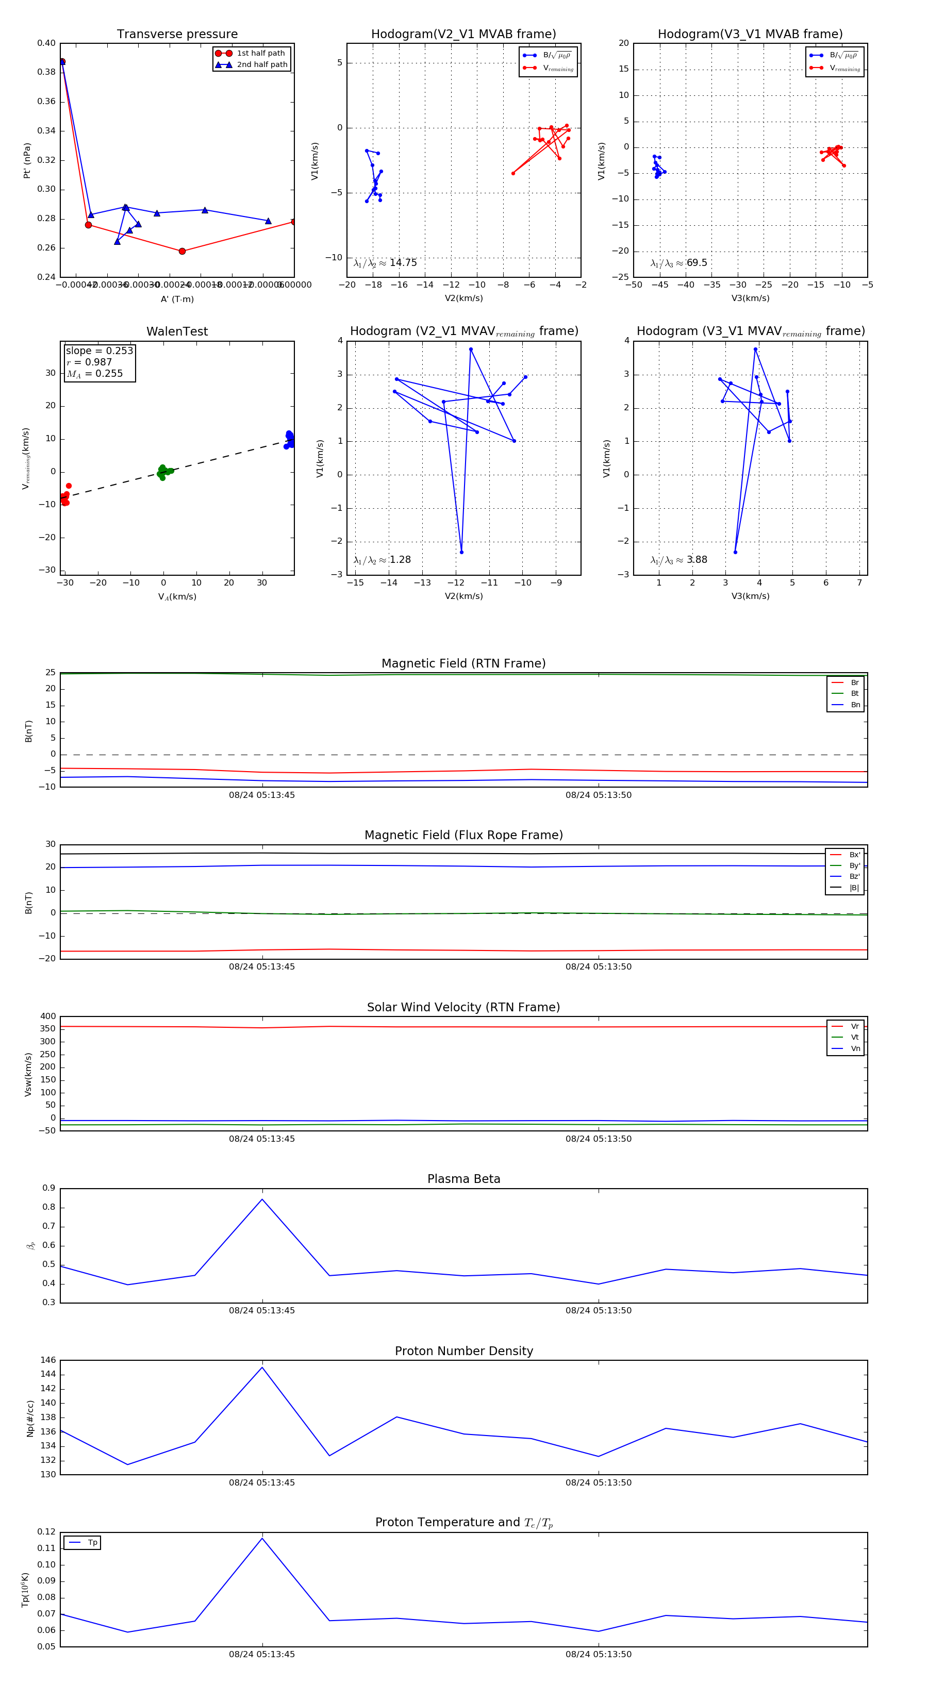Select the "Br" legend entry

(846, 683)
